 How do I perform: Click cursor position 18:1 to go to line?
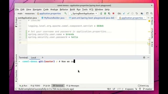pyautogui.click(x=109, y=89)
